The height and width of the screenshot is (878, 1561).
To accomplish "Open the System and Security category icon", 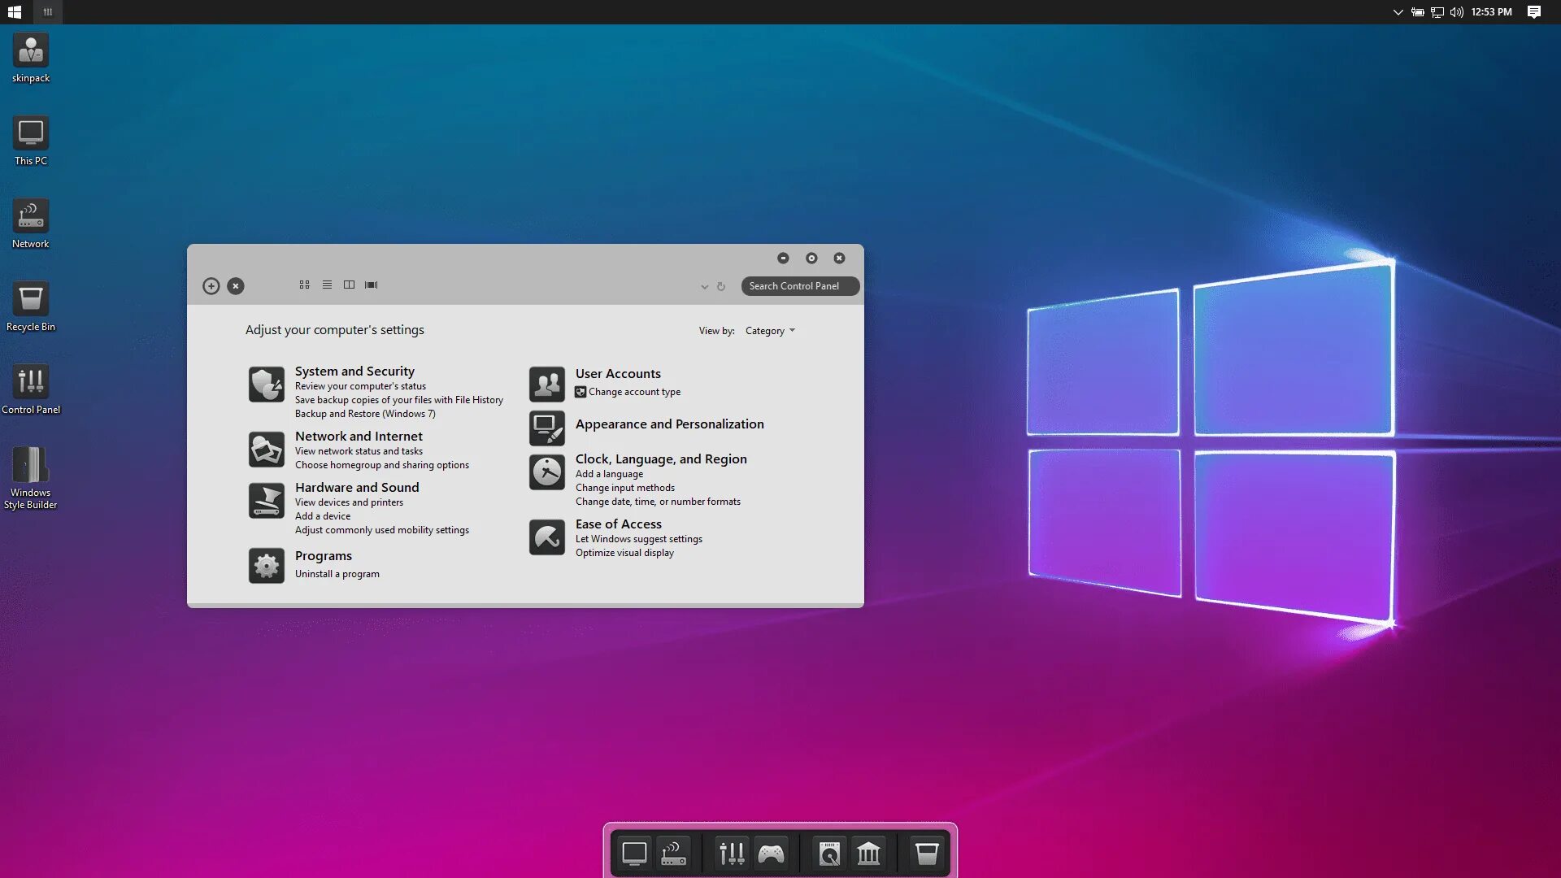I will 266,385.
